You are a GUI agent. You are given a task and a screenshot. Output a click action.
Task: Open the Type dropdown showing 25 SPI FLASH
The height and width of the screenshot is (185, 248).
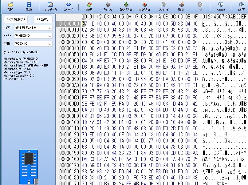[x=33, y=28]
